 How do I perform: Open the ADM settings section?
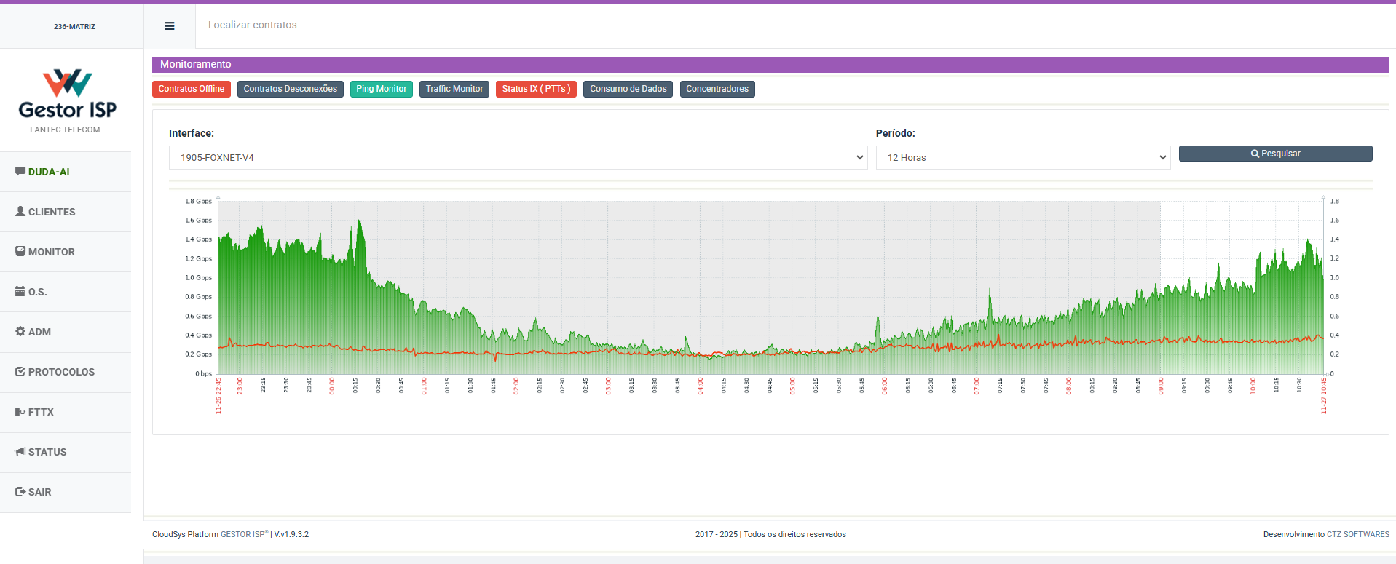point(39,332)
